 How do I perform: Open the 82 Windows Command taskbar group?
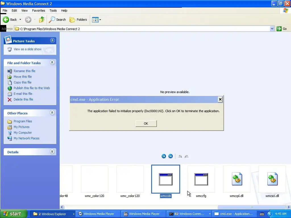click(189, 214)
